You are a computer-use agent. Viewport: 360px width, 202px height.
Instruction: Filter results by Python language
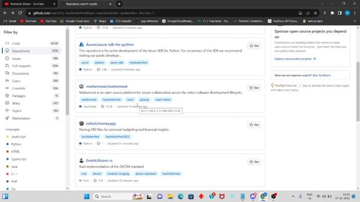coord(16,144)
